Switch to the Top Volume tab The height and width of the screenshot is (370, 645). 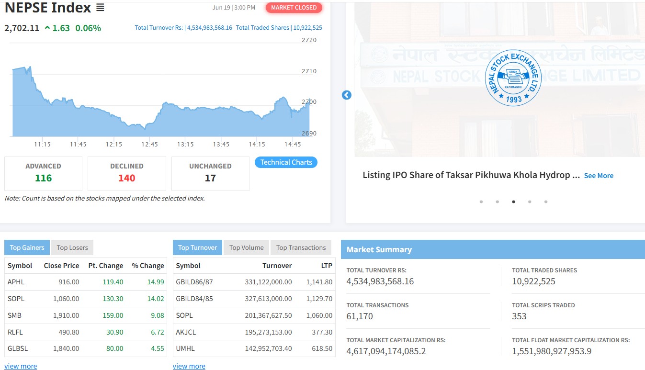click(246, 247)
